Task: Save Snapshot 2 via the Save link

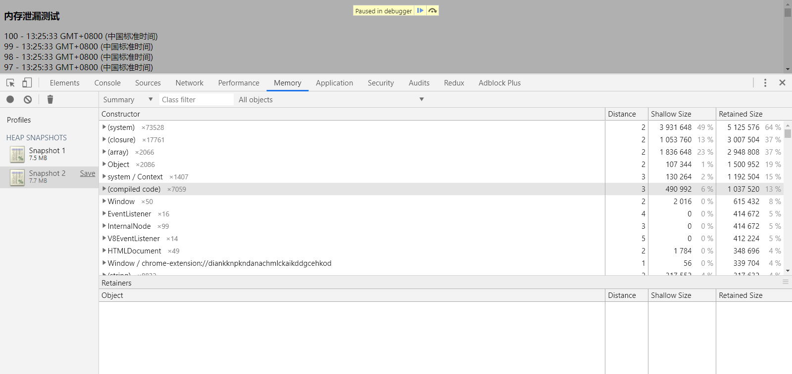Action: pos(88,173)
